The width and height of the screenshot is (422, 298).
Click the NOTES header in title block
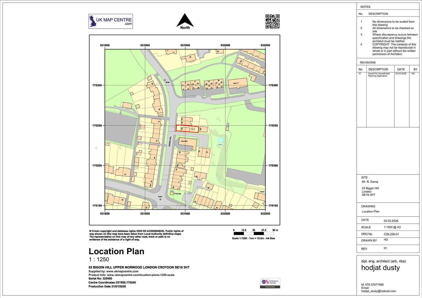[365, 7]
